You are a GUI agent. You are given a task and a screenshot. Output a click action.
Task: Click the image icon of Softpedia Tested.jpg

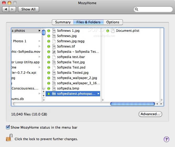tap(54, 73)
